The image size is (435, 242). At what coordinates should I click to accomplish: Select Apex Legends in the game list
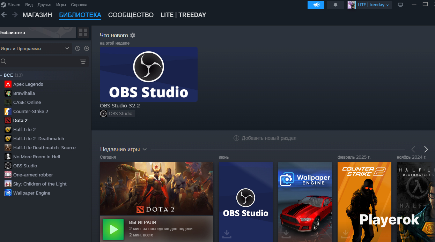[45, 84]
